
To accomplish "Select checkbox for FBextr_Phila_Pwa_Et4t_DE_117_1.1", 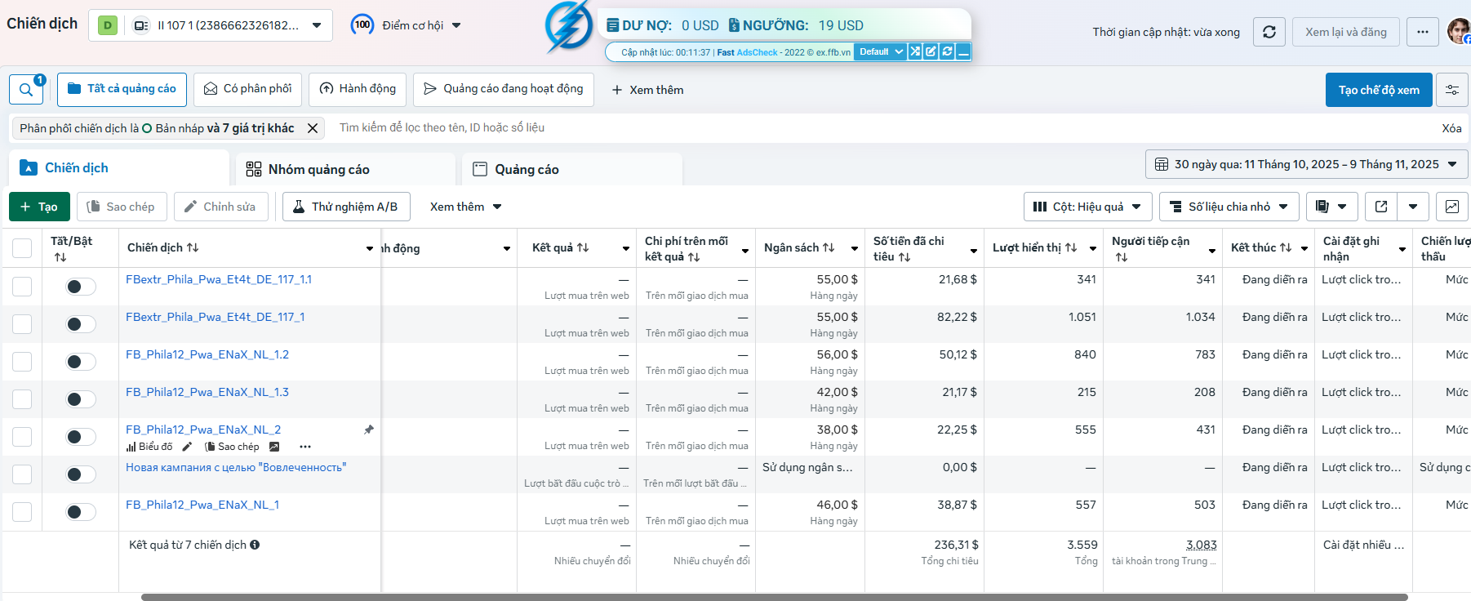I will (22, 287).
